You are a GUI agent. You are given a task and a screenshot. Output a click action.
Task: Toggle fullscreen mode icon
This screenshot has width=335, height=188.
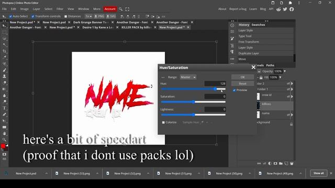coord(127,9)
